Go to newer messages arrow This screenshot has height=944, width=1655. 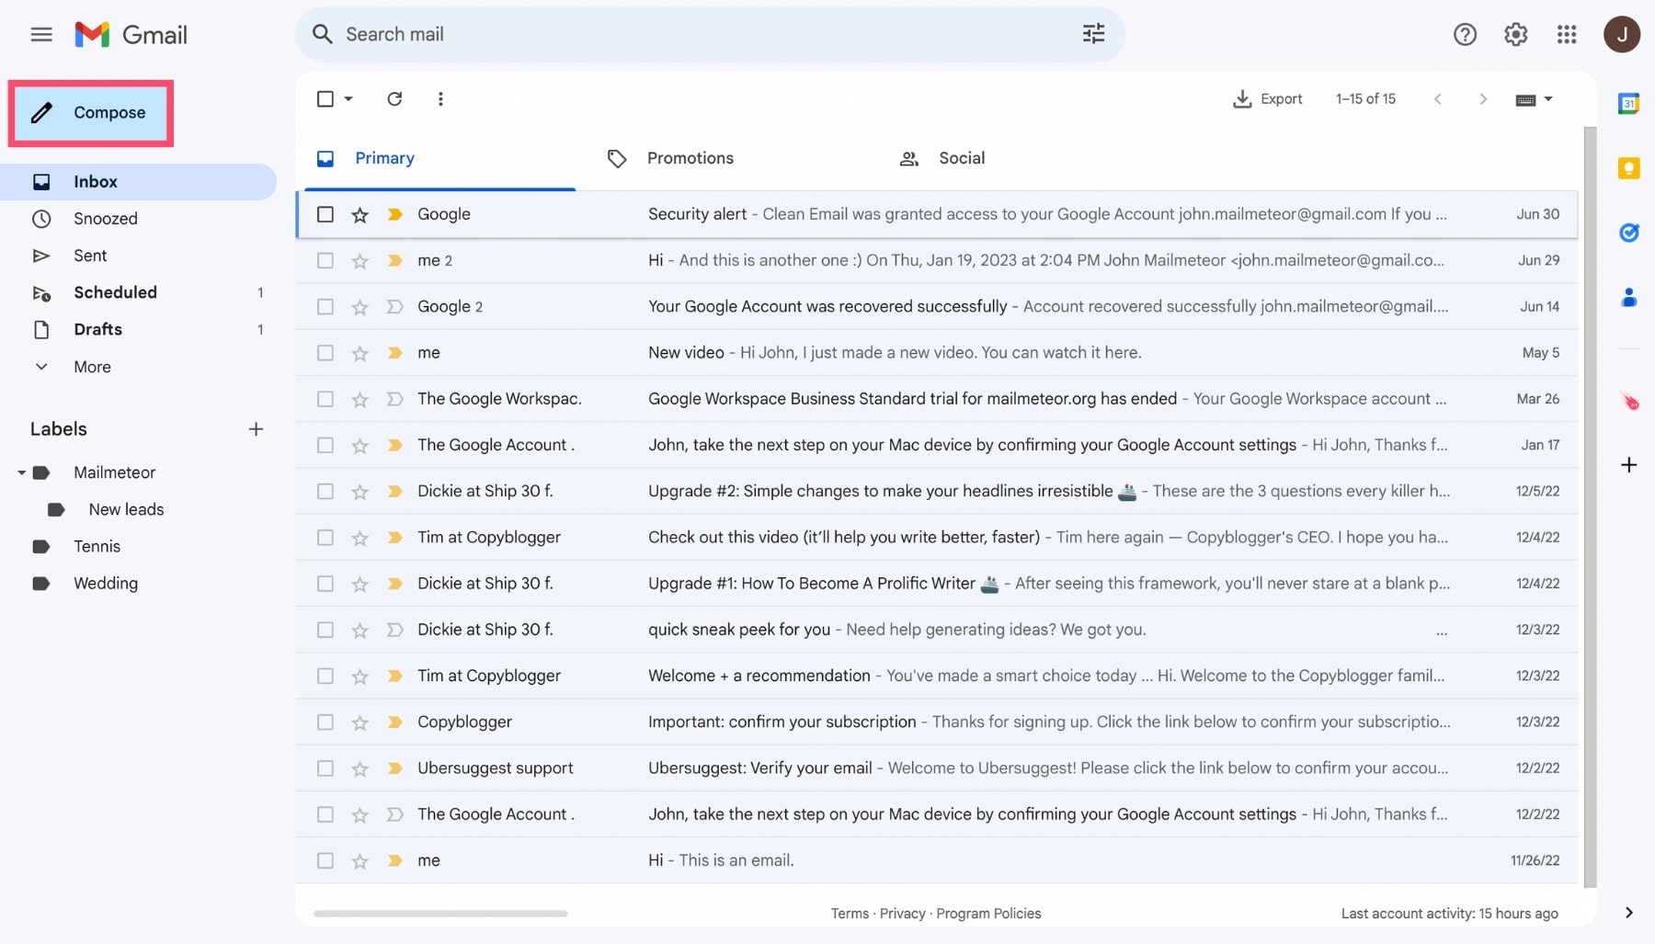1438,98
